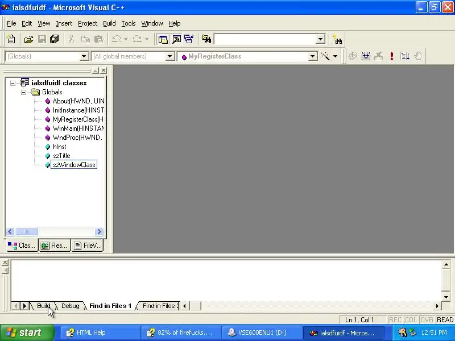This screenshot has height=341, width=455.
Task: Click the Stop Build icon
Action: (x=379, y=56)
